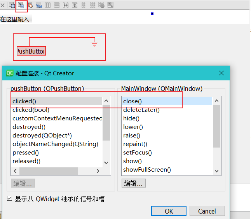Click the slot list vertical scrollbar thumb
251x219 pixels.
216,126
